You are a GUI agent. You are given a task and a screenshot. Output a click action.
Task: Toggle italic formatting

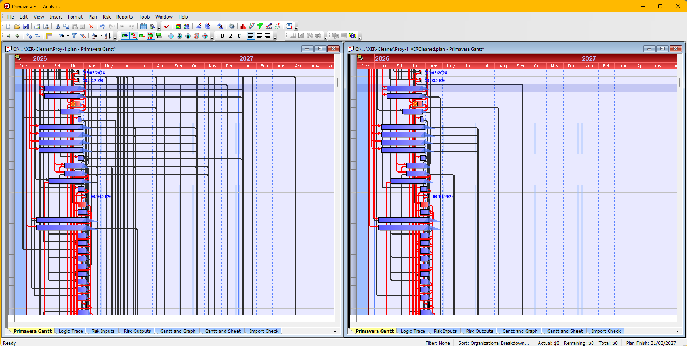(x=231, y=36)
